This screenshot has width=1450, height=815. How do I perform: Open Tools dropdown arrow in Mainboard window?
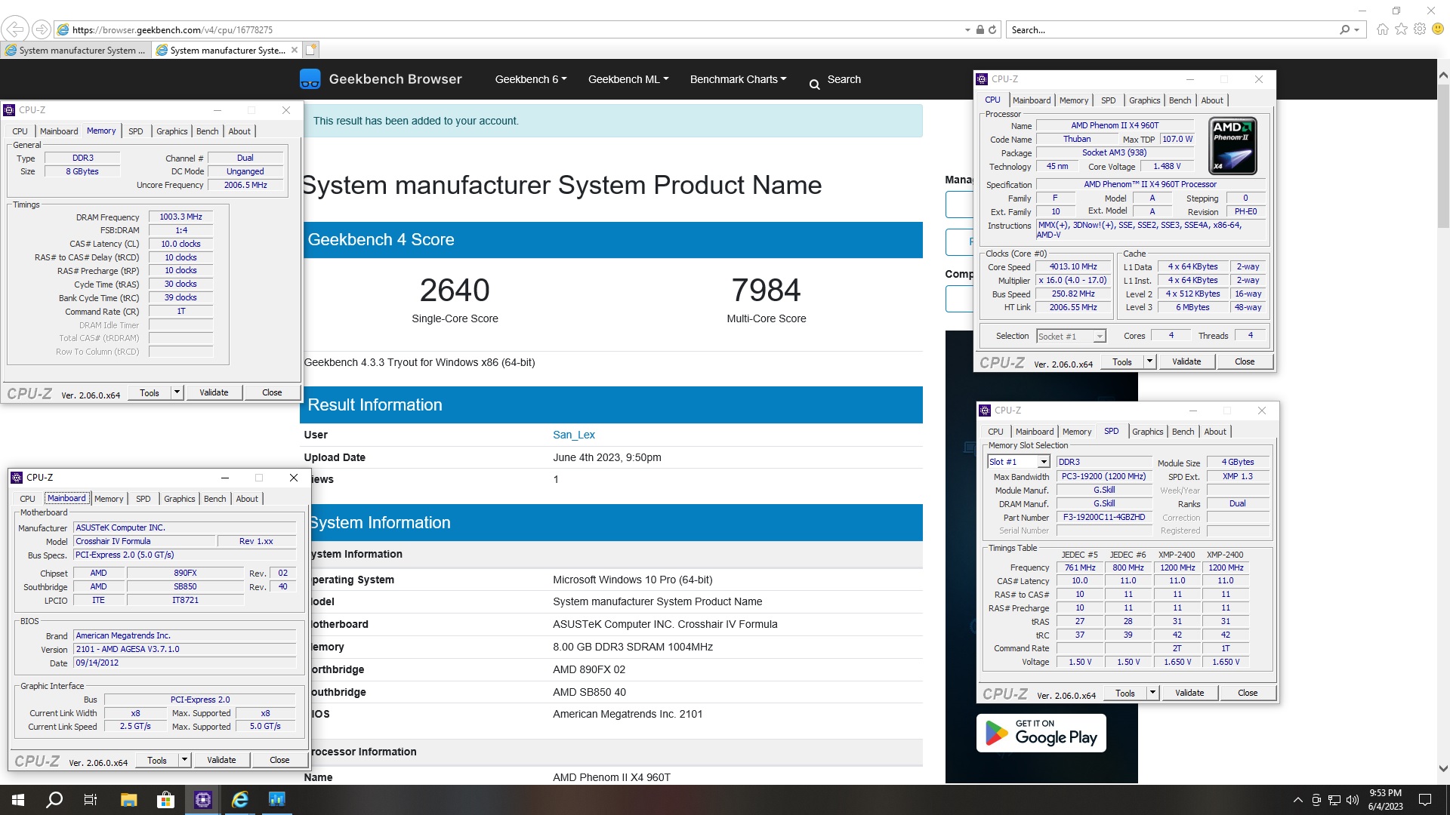click(184, 760)
